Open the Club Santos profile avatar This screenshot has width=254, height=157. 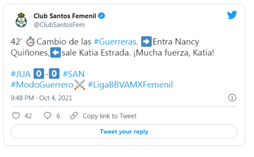coord(21,20)
